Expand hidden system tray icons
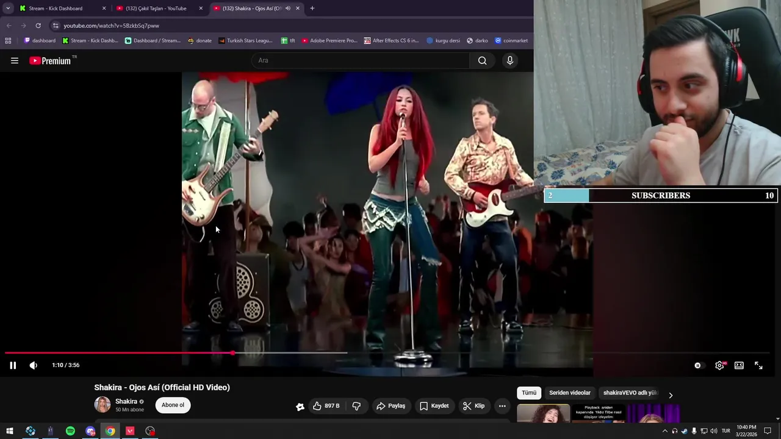Image resolution: width=781 pixels, height=439 pixels. click(x=665, y=431)
